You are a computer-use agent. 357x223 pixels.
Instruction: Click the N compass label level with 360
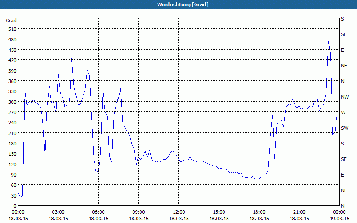tap(342, 81)
